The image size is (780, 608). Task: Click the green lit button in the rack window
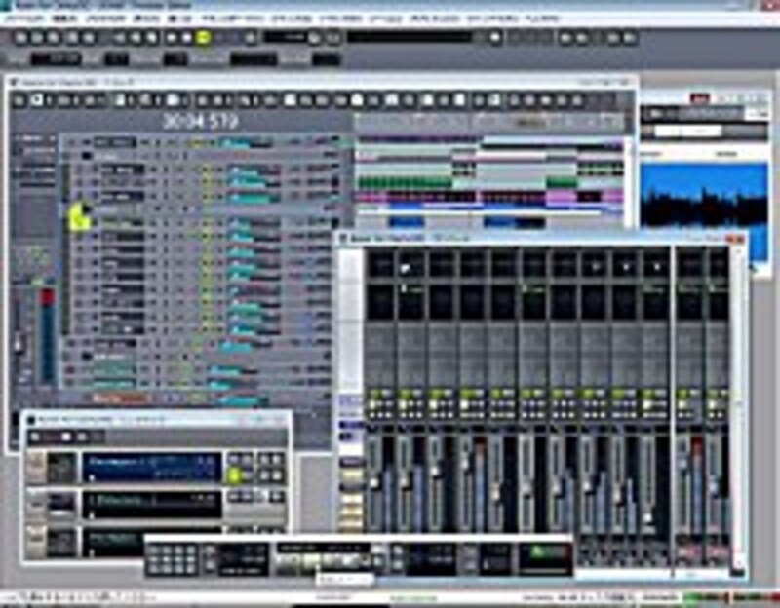(234, 475)
